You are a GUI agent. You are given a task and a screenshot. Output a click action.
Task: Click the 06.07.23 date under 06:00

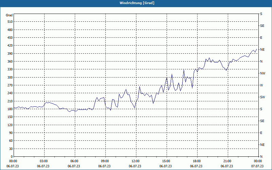point(74,166)
